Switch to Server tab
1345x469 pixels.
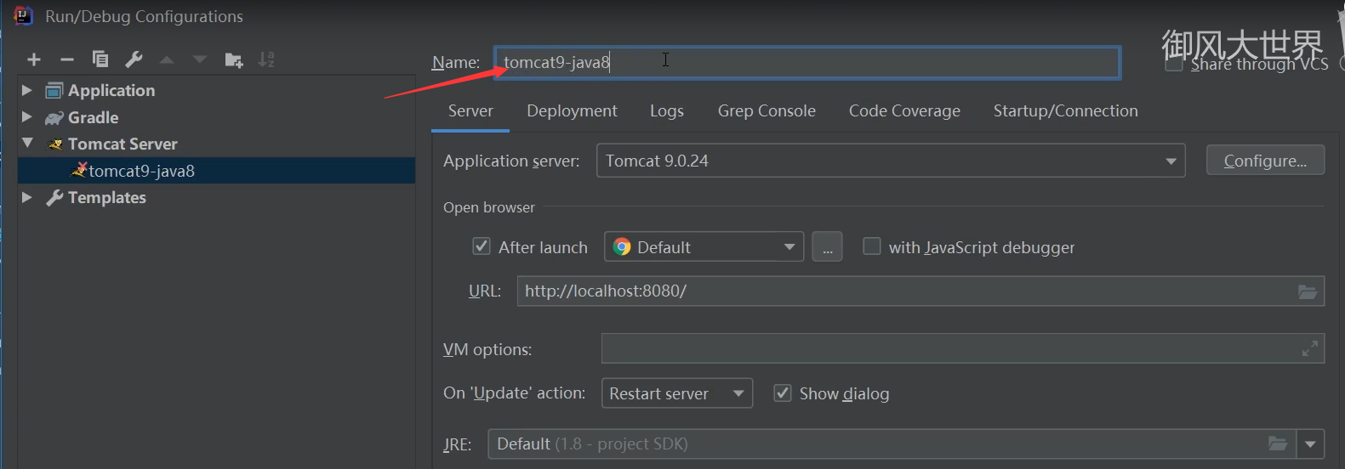pyautogui.click(x=470, y=110)
